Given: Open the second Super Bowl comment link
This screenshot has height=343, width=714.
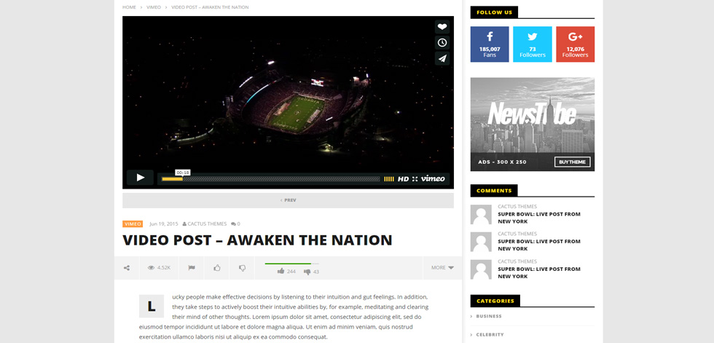Looking at the screenshot, I should 539,245.
